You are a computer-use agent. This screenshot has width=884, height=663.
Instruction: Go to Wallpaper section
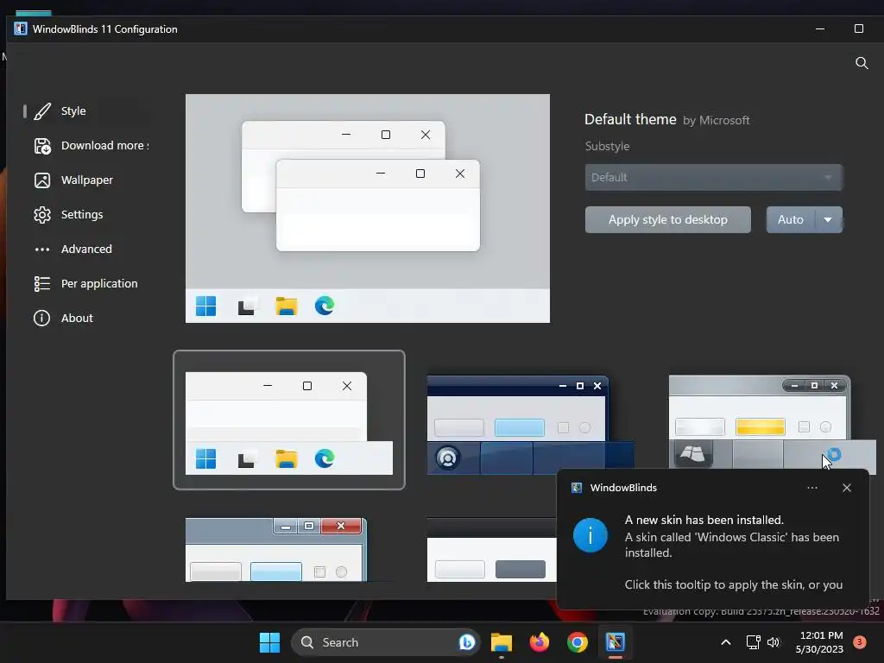[85, 180]
